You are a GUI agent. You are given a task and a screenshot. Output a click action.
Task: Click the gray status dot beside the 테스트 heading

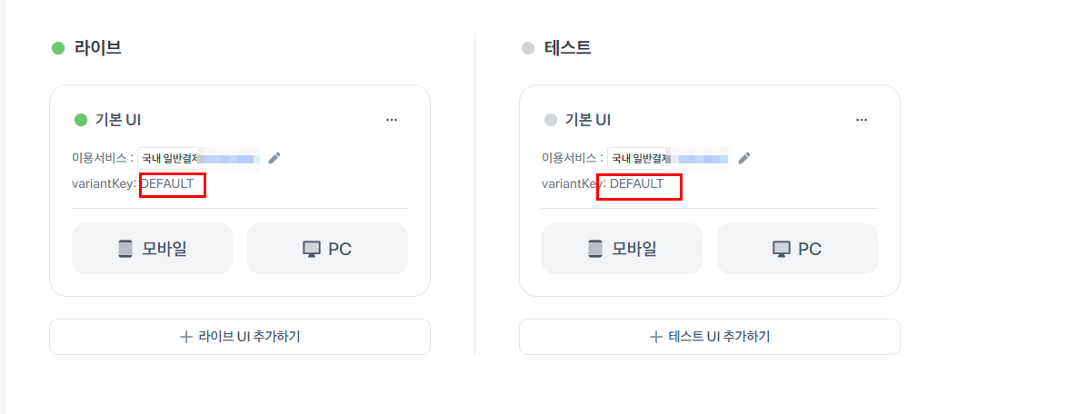point(528,48)
